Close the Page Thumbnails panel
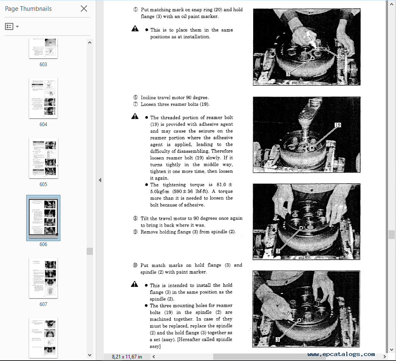 [84, 8]
